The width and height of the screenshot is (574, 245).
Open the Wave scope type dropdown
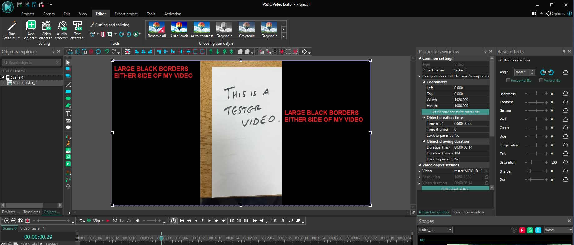558,230
